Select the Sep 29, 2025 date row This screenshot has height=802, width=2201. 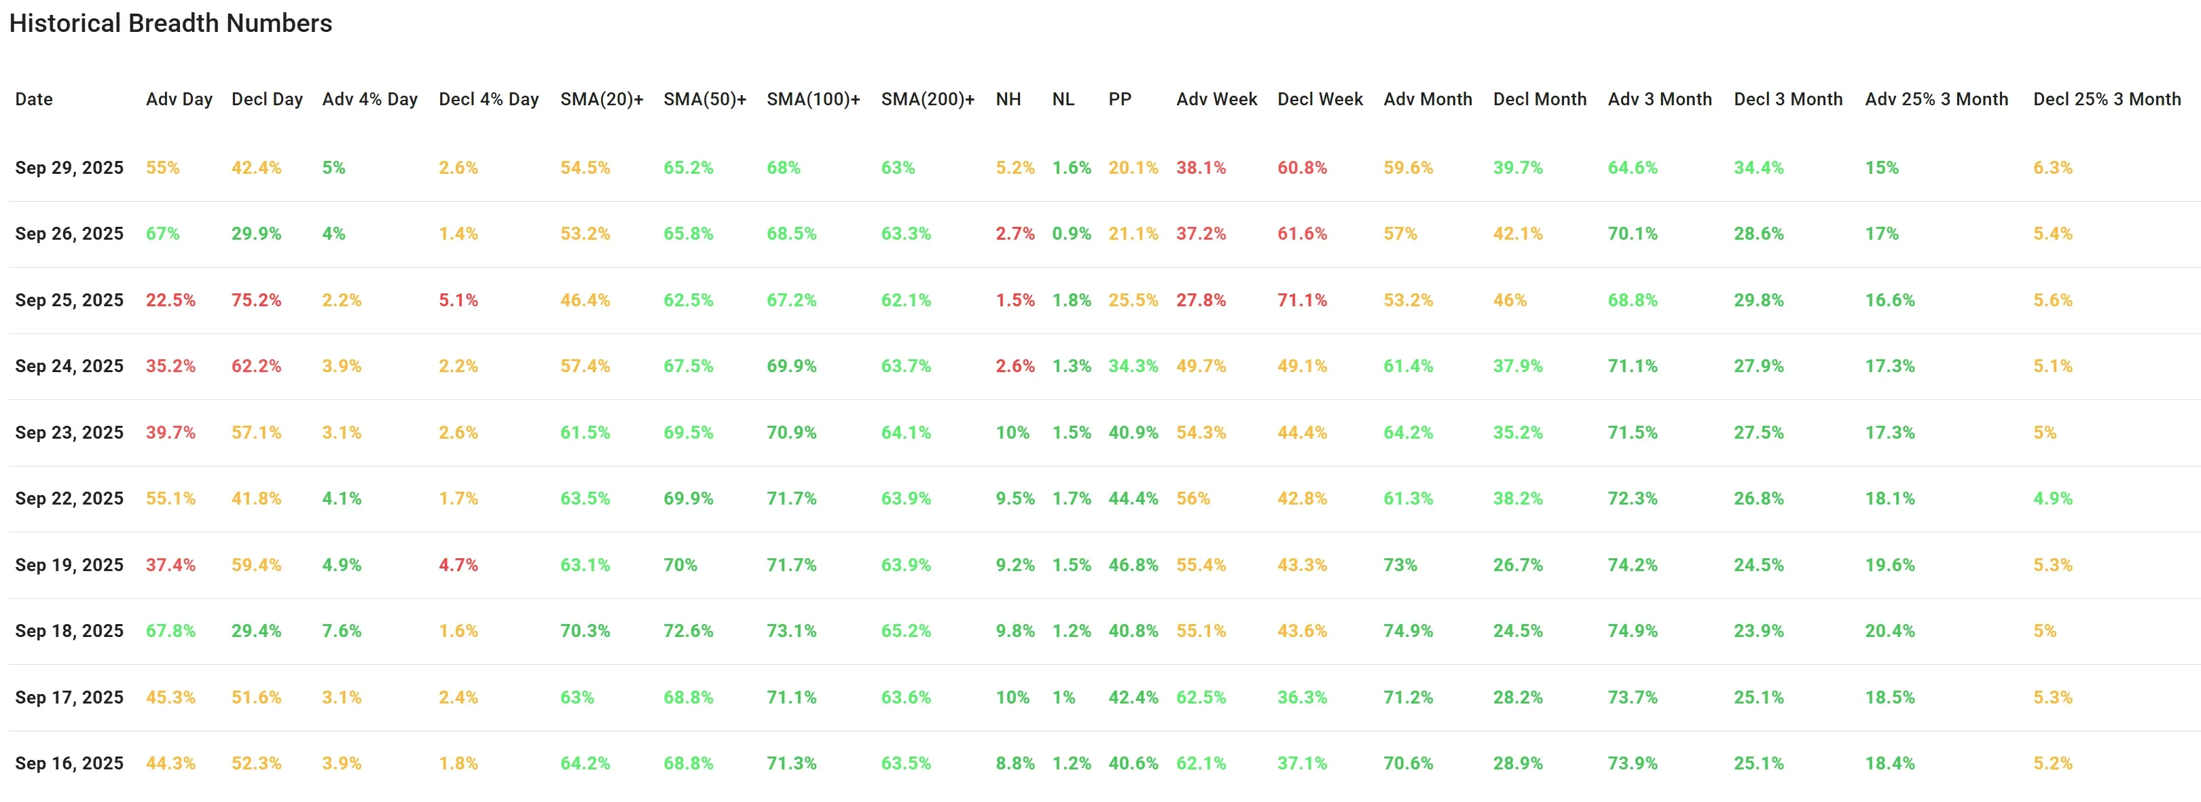tap(69, 168)
